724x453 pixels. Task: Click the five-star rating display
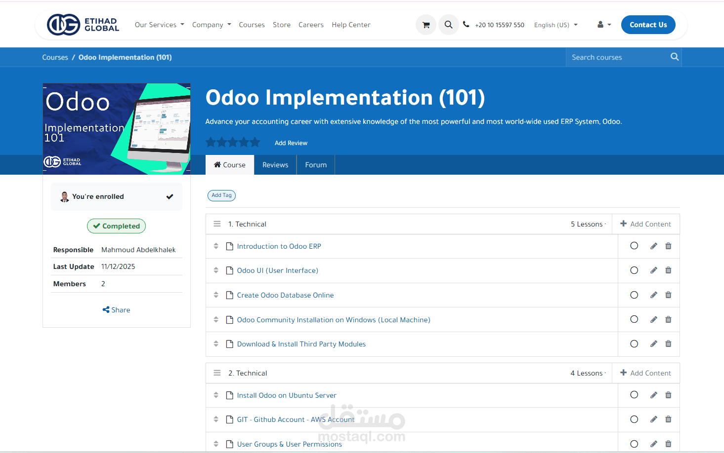[233, 142]
